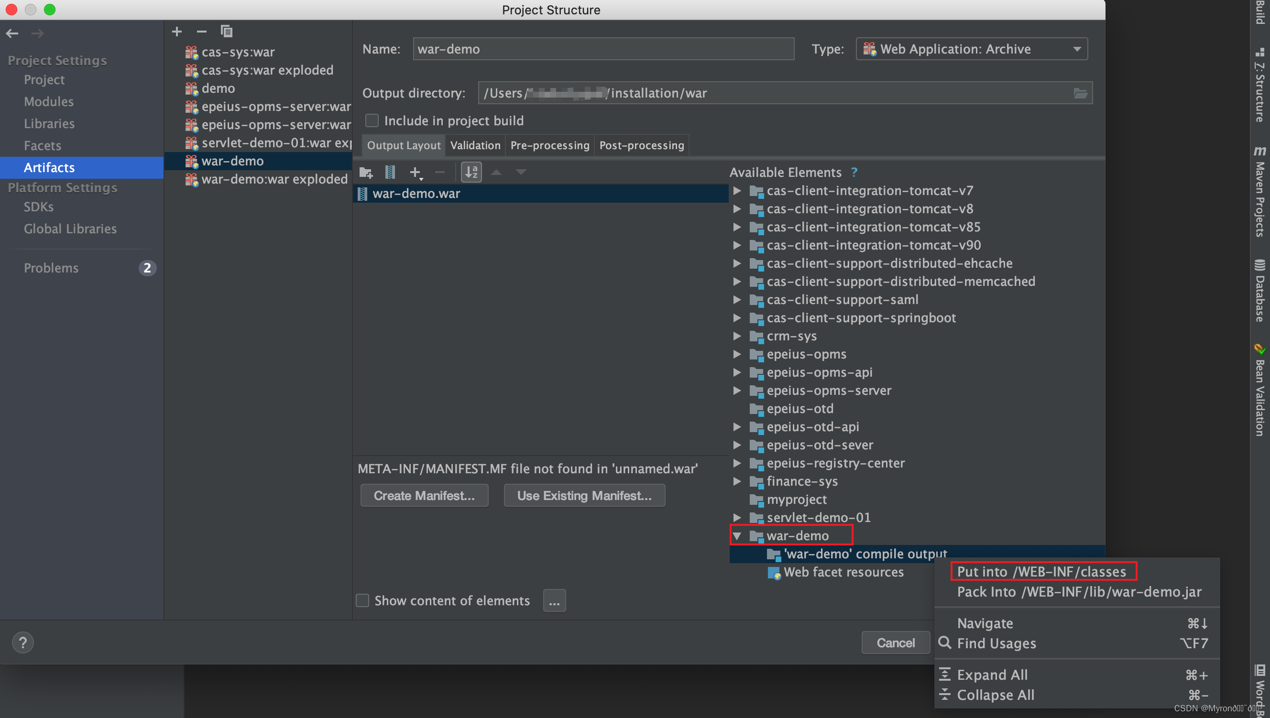
Task: Click the copy artifact icon
Action: pos(226,32)
